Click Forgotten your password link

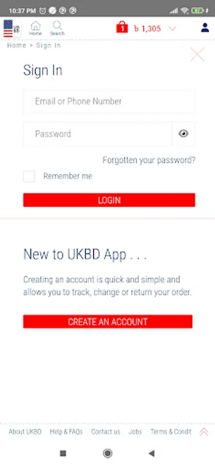[x=149, y=160]
